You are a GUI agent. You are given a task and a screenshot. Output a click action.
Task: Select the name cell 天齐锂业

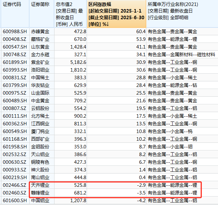tap(40, 185)
